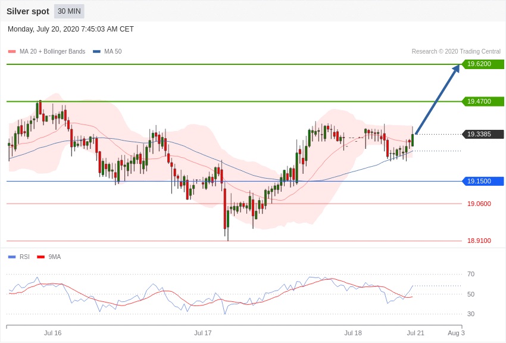
Task: Click the Jul 17 date axis marker
Action: tap(202, 333)
